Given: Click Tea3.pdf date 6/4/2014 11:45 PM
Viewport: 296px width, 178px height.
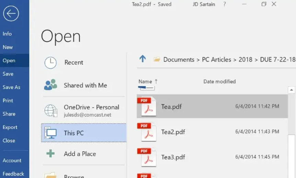Looking at the screenshot, I should tap(257, 157).
